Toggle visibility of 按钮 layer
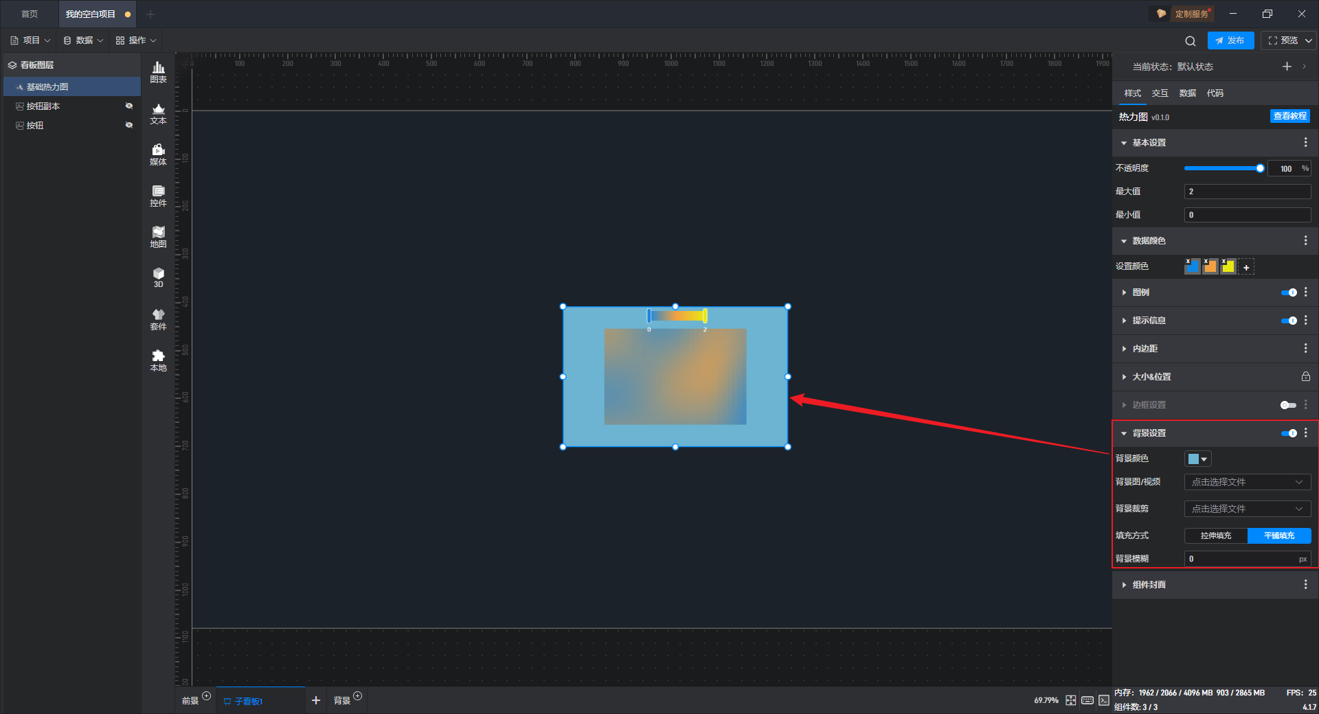This screenshot has width=1319, height=714. tap(128, 125)
